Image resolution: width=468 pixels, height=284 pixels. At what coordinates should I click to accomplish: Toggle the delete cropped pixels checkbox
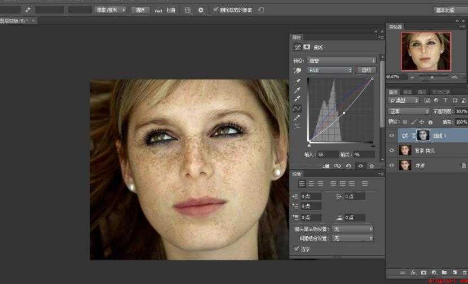point(215,10)
